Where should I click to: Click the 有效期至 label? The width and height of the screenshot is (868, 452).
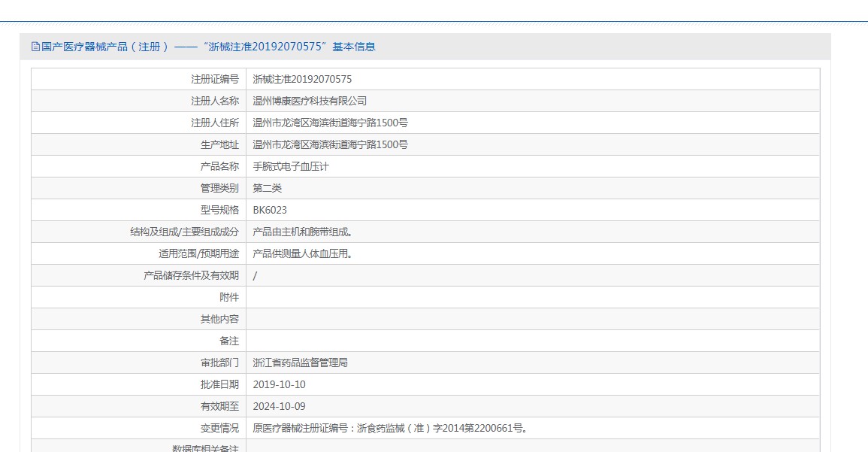click(219, 407)
